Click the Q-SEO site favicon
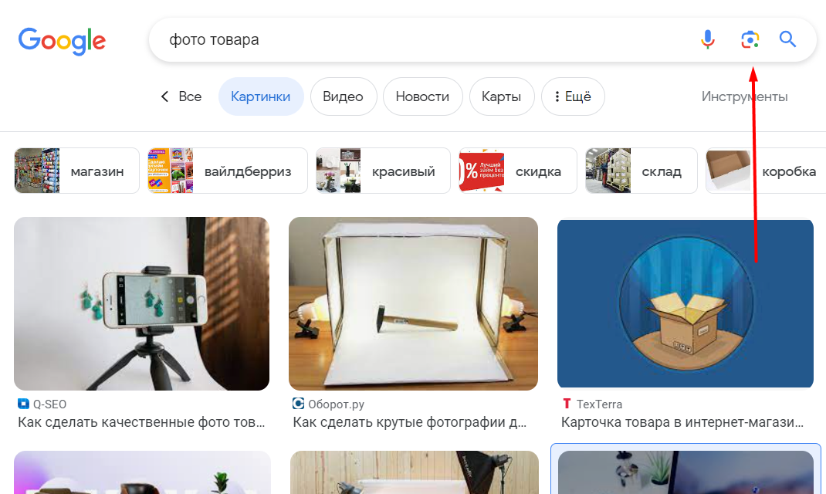The image size is (826, 494). pos(22,403)
